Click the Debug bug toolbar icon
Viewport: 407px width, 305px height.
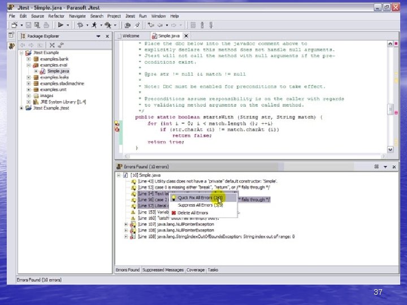[x=80, y=25]
